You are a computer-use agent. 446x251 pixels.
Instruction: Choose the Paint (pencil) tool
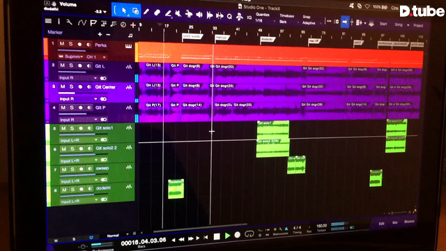(146, 12)
